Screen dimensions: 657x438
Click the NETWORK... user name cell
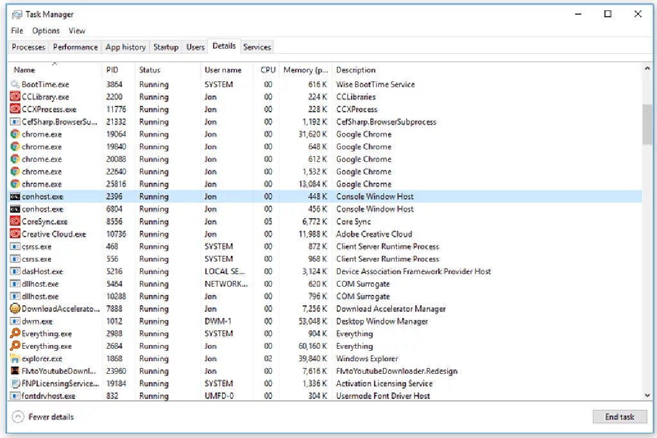pyautogui.click(x=226, y=284)
